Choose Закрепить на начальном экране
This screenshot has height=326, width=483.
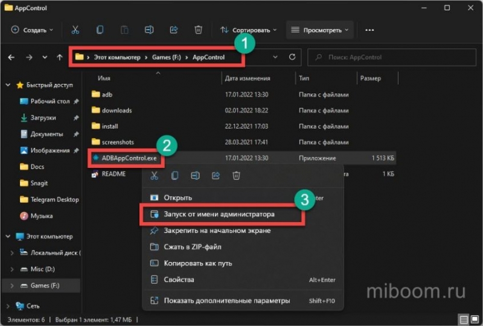(x=243, y=231)
